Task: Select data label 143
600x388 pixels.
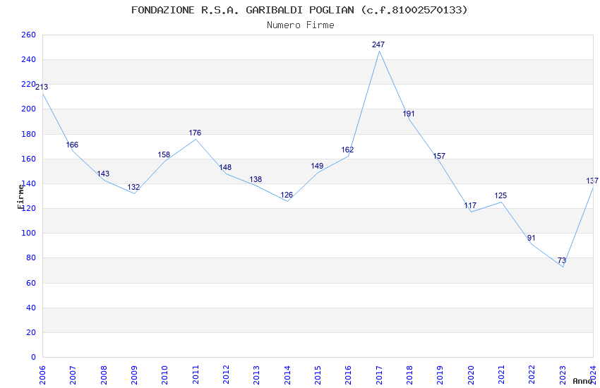Action: click(103, 174)
